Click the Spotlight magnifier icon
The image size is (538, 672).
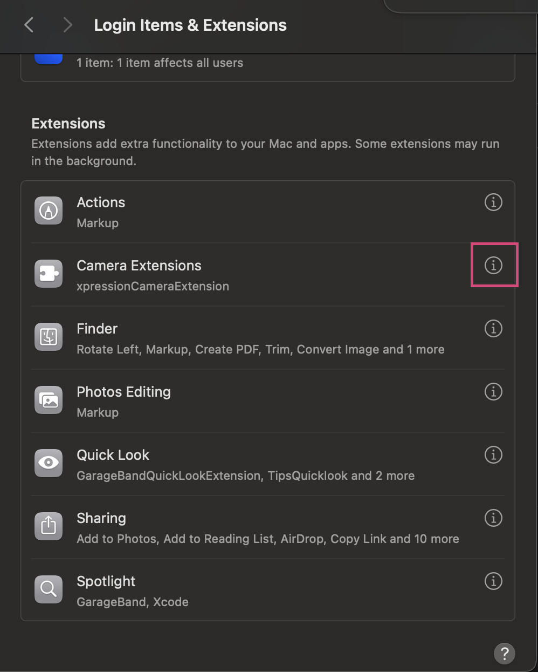click(49, 589)
